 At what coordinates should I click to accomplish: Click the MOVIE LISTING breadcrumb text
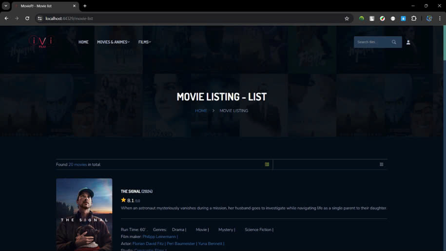tap(234, 111)
